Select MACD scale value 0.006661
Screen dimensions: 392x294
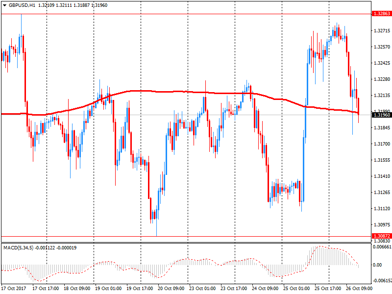[382, 247]
